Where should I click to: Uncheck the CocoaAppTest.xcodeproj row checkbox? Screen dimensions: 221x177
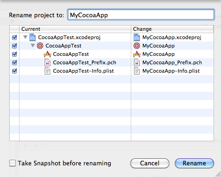pos(14,37)
